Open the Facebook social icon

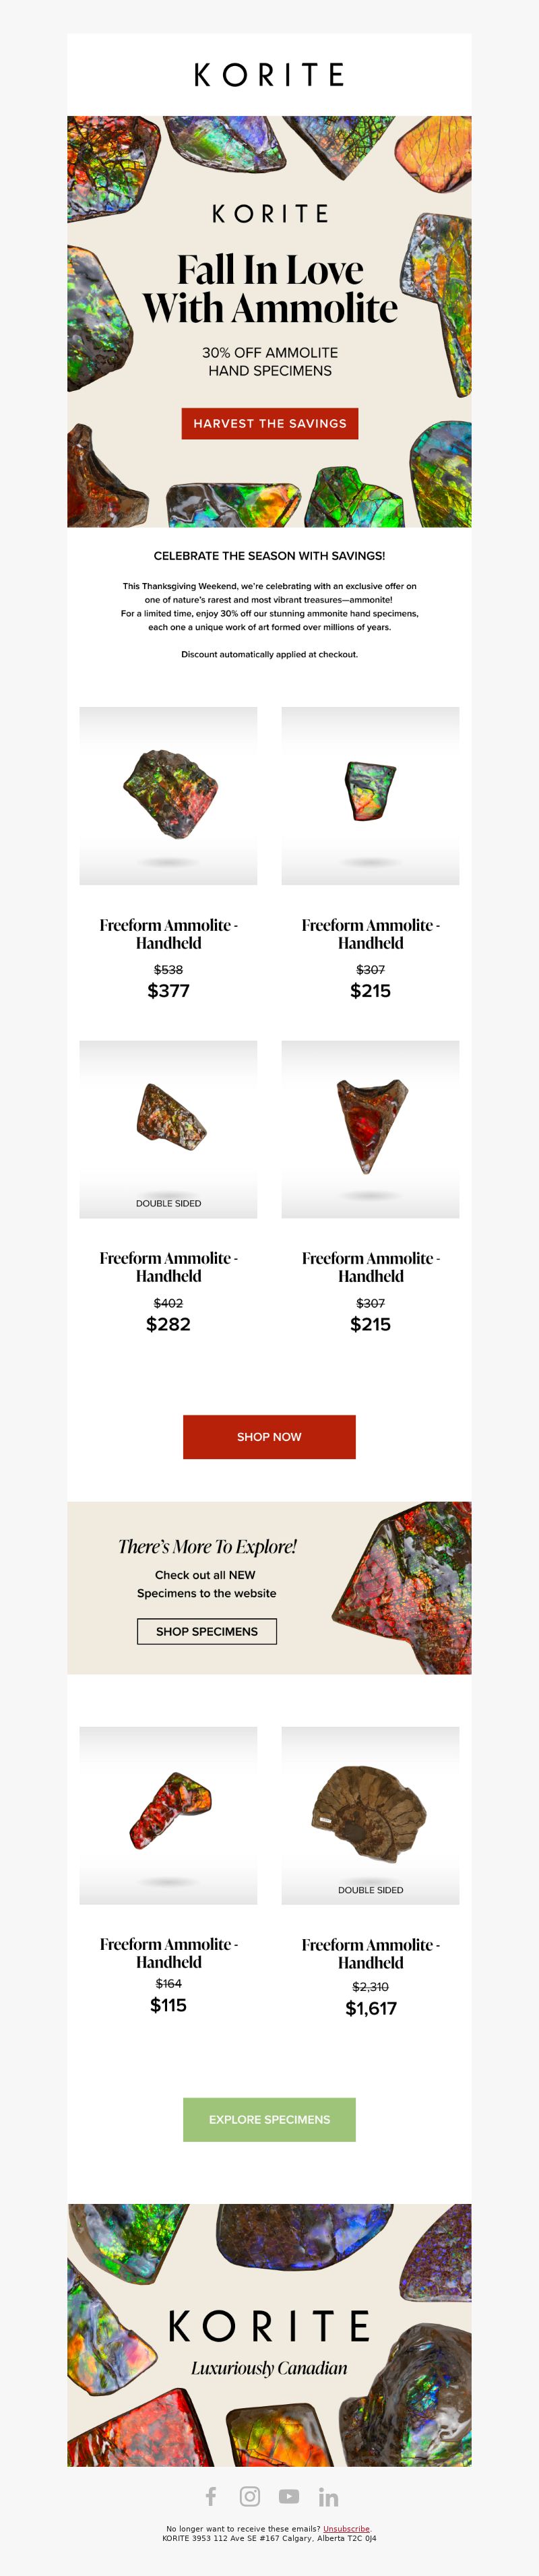pos(211,2496)
